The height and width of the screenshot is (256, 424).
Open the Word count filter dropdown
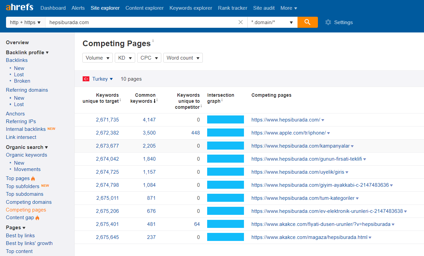tap(183, 58)
